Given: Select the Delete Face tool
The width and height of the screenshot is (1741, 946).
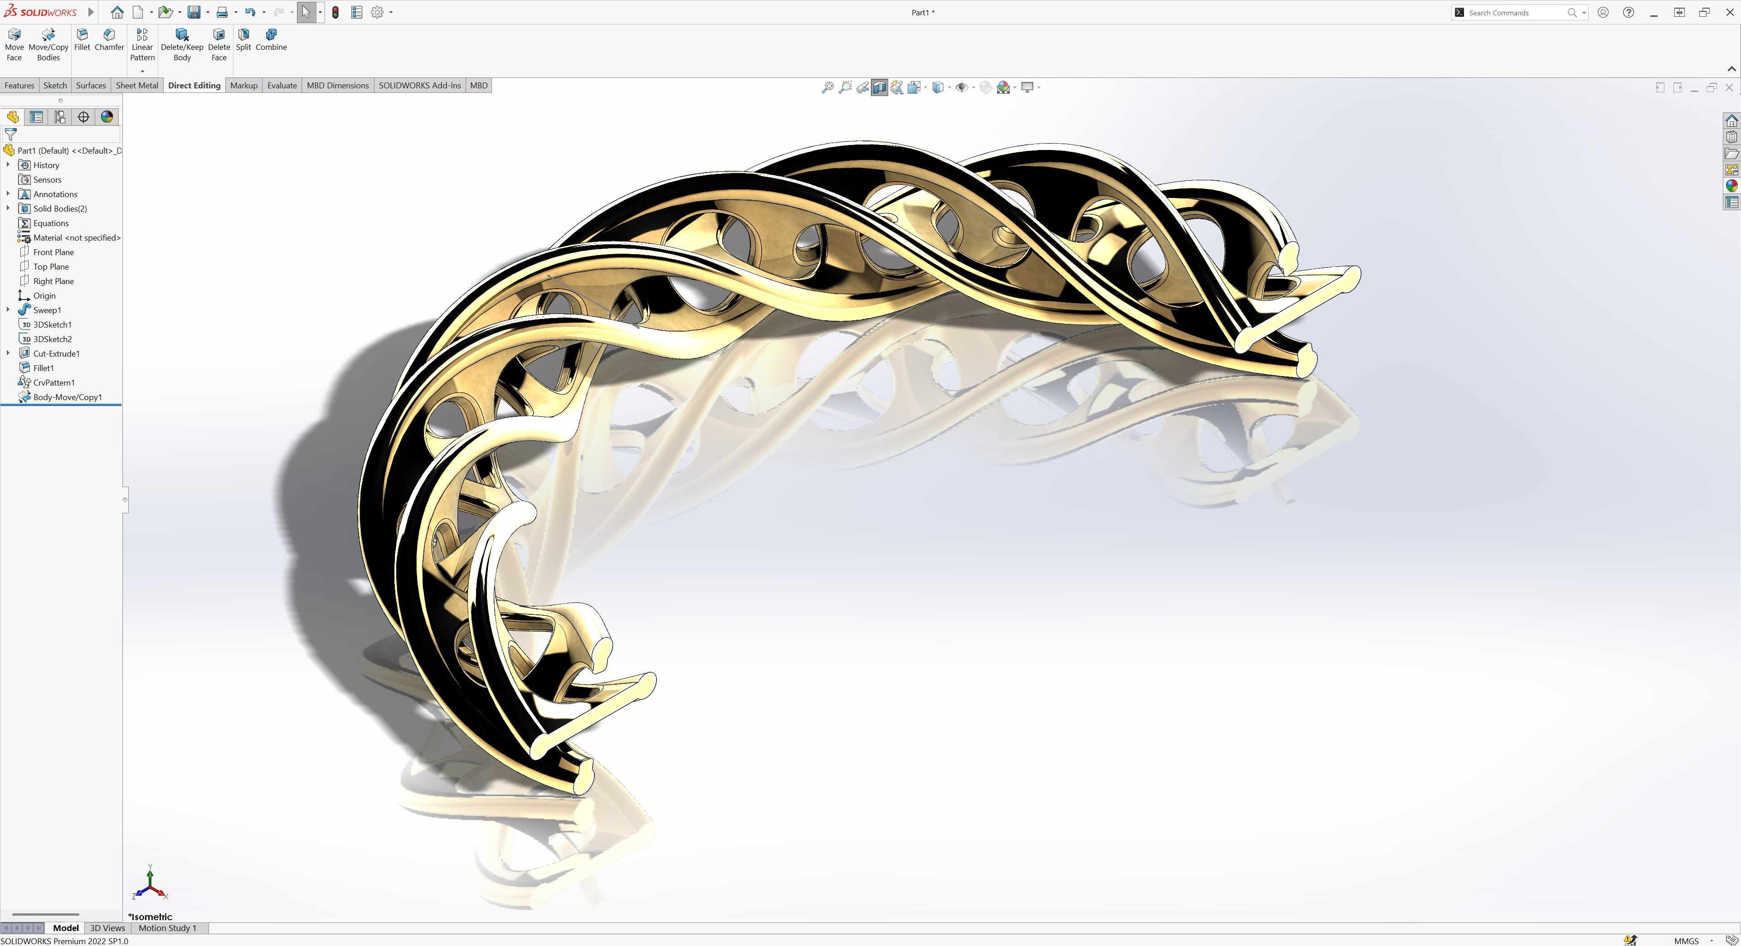Looking at the screenshot, I should pos(218,44).
